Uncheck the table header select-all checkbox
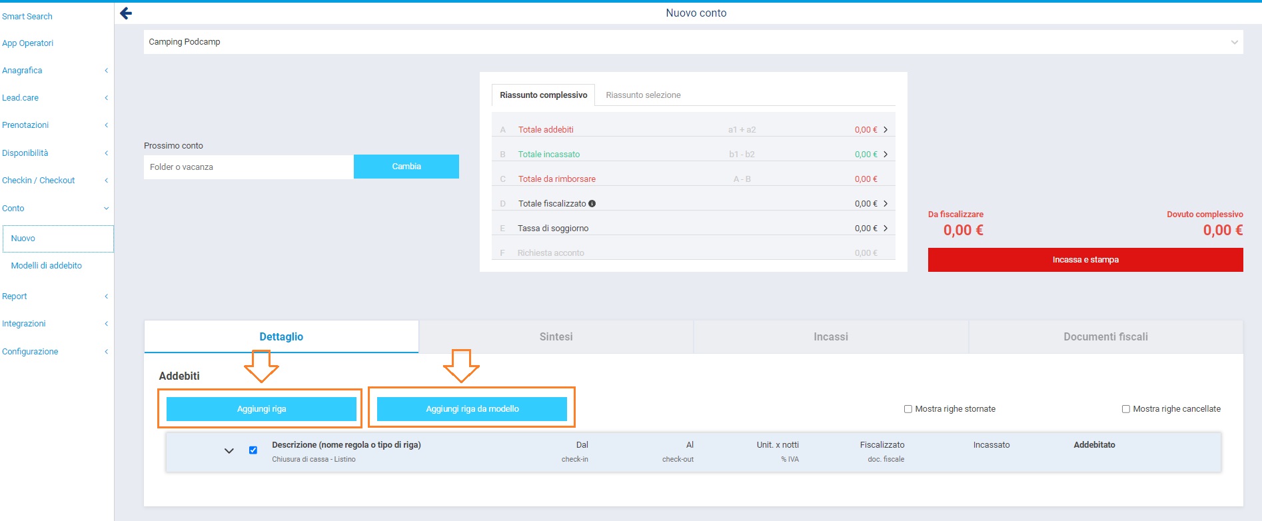The width and height of the screenshot is (1262, 521). (253, 450)
